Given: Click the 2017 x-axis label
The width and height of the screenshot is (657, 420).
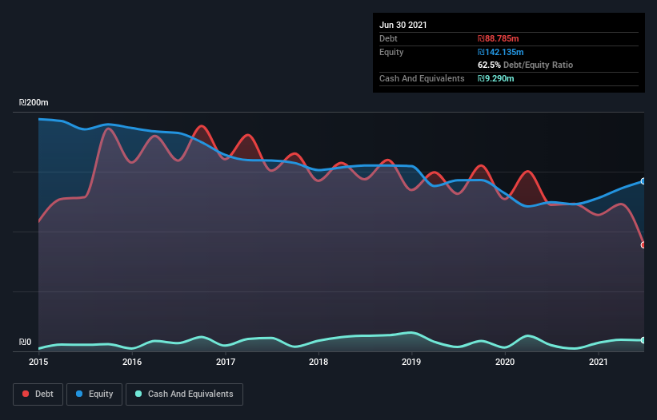Looking at the screenshot, I should click(226, 362).
